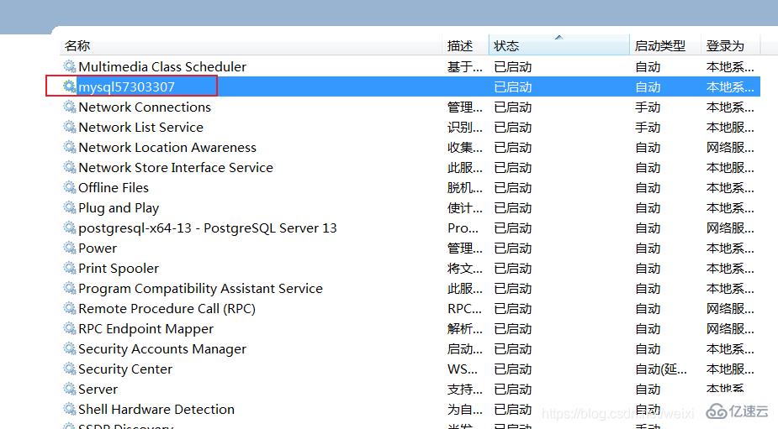Click the gear icon beside Network List Service
Viewport: 778px width, 429px height.
tap(70, 128)
